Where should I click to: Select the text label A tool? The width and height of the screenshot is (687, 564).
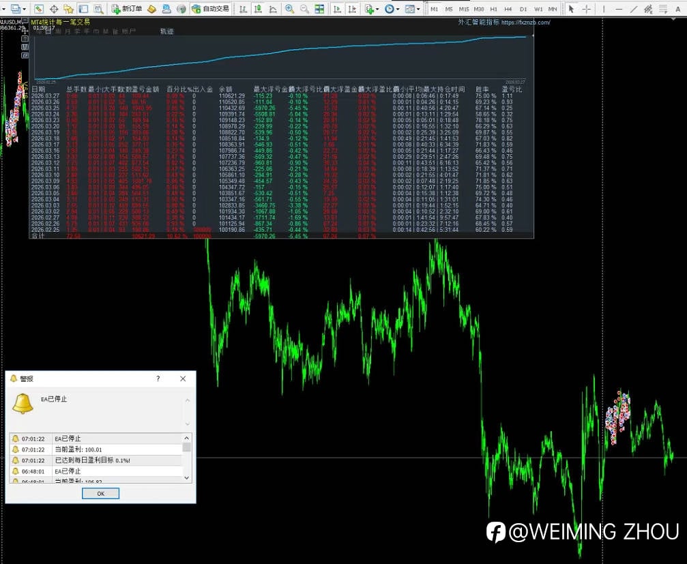coord(678,9)
